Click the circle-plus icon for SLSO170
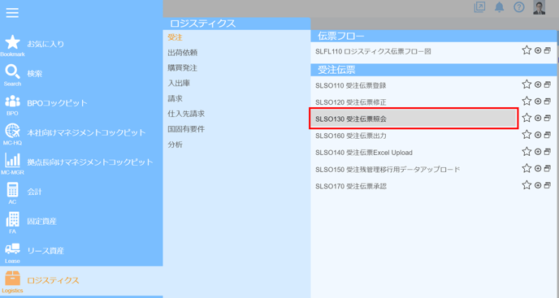The width and height of the screenshot is (559, 298). (x=538, y=185)
